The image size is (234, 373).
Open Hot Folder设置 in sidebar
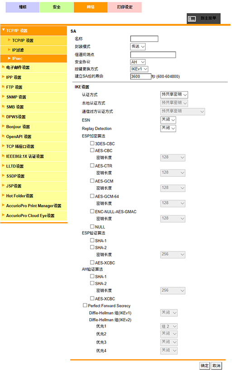[34, 196]
